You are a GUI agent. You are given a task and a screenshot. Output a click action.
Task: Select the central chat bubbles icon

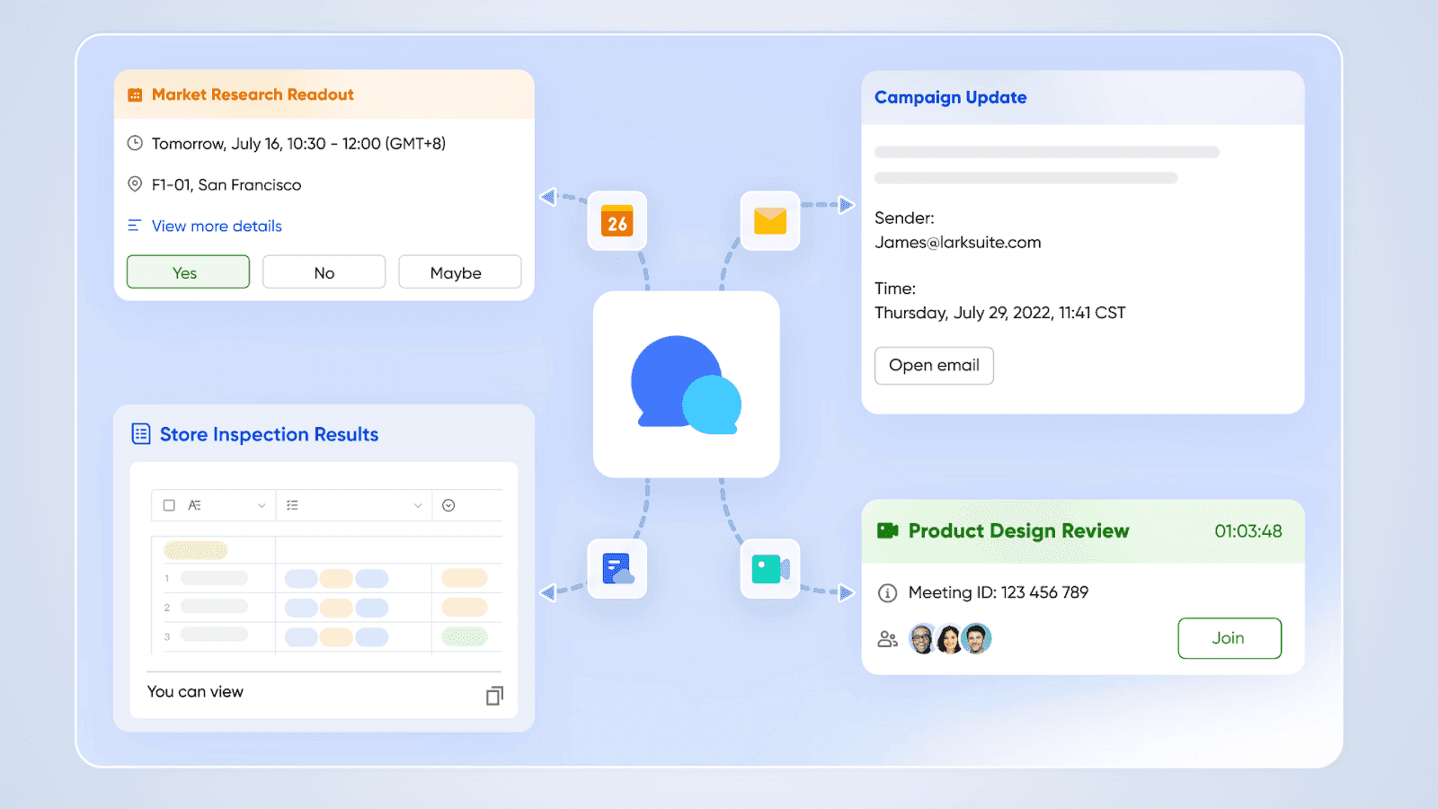(687, 385)
